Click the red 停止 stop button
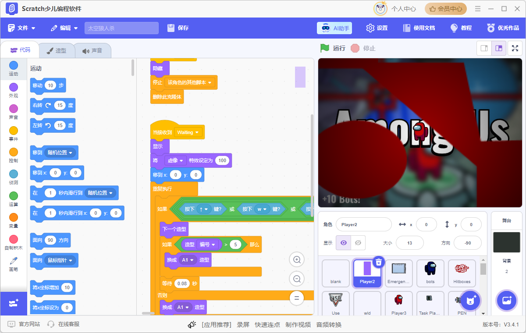Image resolution: width=526 pixels, height=333 pixels. (x=363, y=48)
